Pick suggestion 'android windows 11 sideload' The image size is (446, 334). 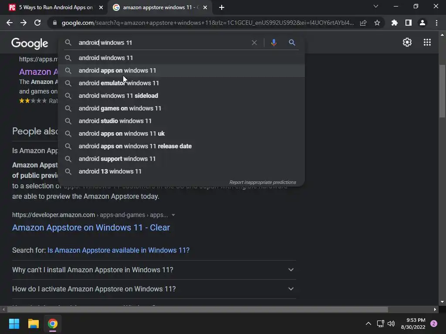pyautogui.click(x=182, y=96)
